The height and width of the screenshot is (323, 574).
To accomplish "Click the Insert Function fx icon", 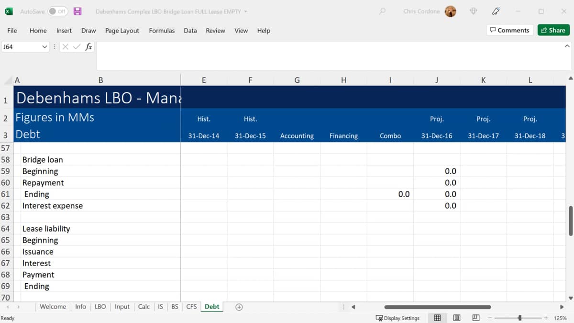I will 88,47.
